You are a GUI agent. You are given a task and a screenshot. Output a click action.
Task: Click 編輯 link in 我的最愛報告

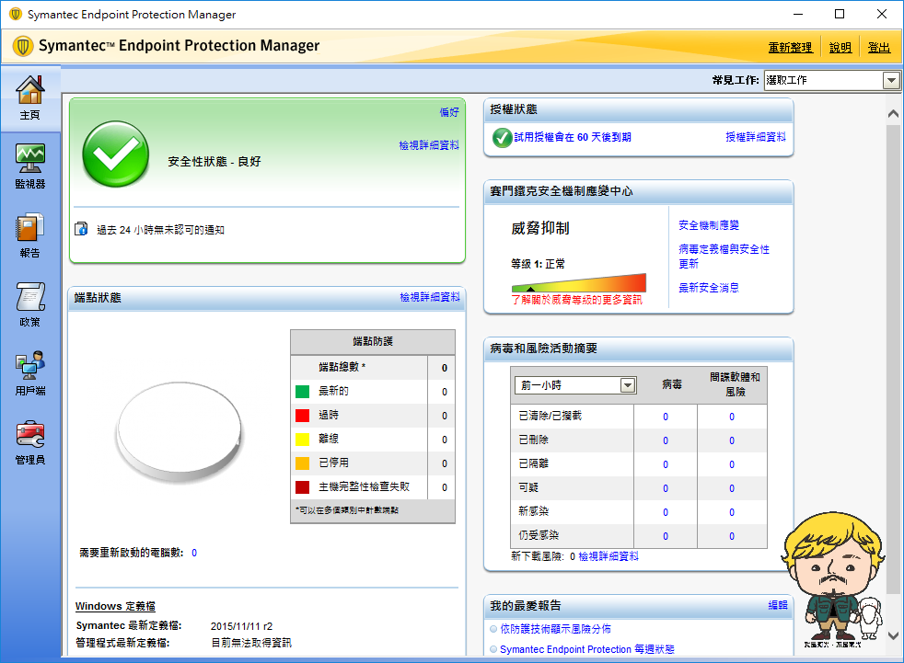click(x=778, y=605)
